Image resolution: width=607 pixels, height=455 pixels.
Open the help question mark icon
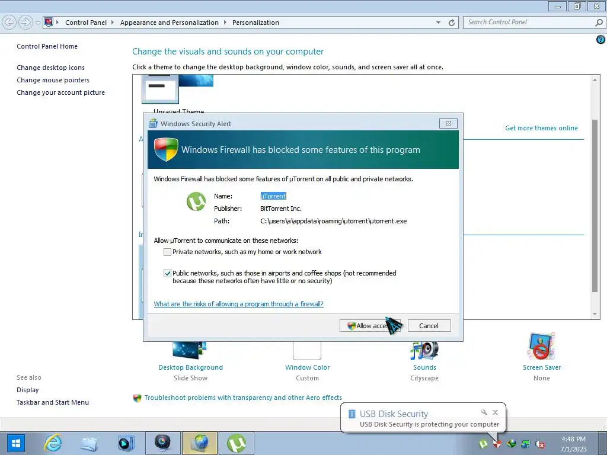point(600,39)
